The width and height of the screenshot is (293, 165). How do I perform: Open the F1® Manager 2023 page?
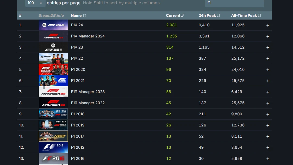88,92
